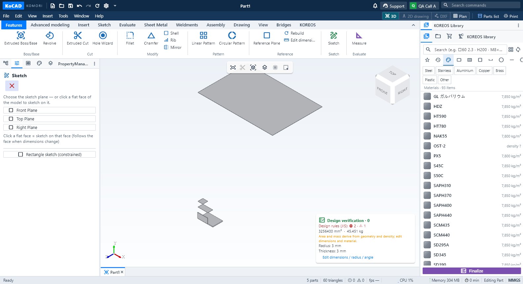Select the Chamfer tool
Viewport: 523px width, 284px height.
pyautogui.click(x=151, y=38)
